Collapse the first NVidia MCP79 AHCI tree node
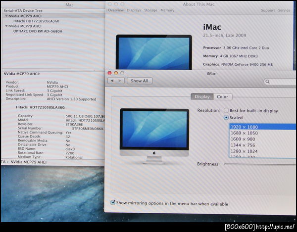 pos(6,16)
